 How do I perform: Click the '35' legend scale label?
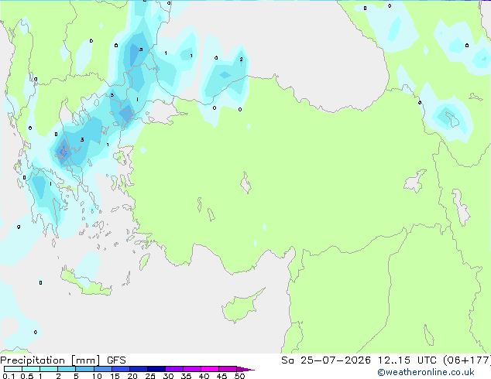[x=186, y=376]
